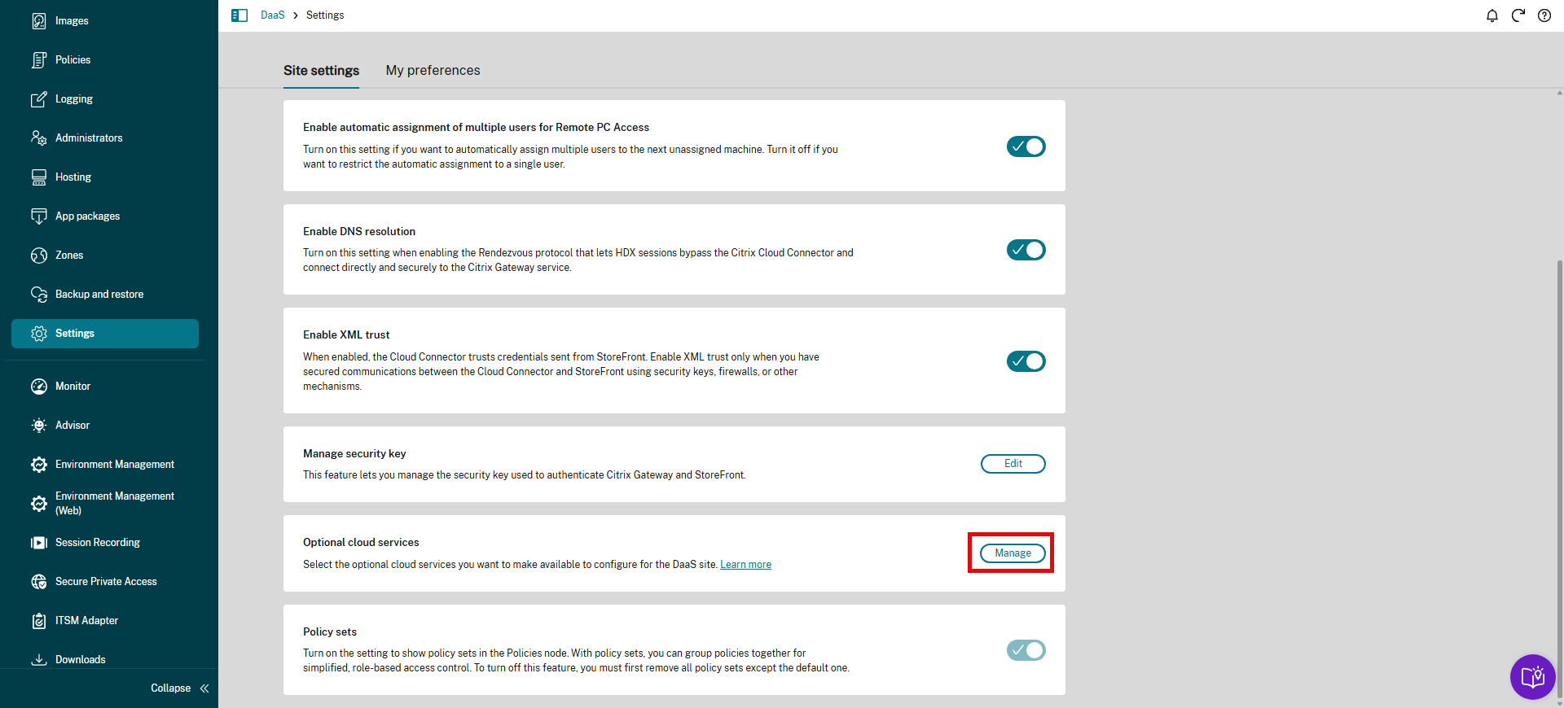Open the floating guide book button
This screenshot has width=1564, height=708.
[1533, 677]
